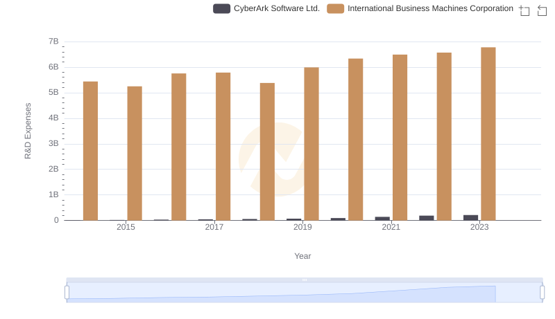Click the CyberArk dark legend swatch
This screenshot has height=319, width=555.
tap(221, 8)
